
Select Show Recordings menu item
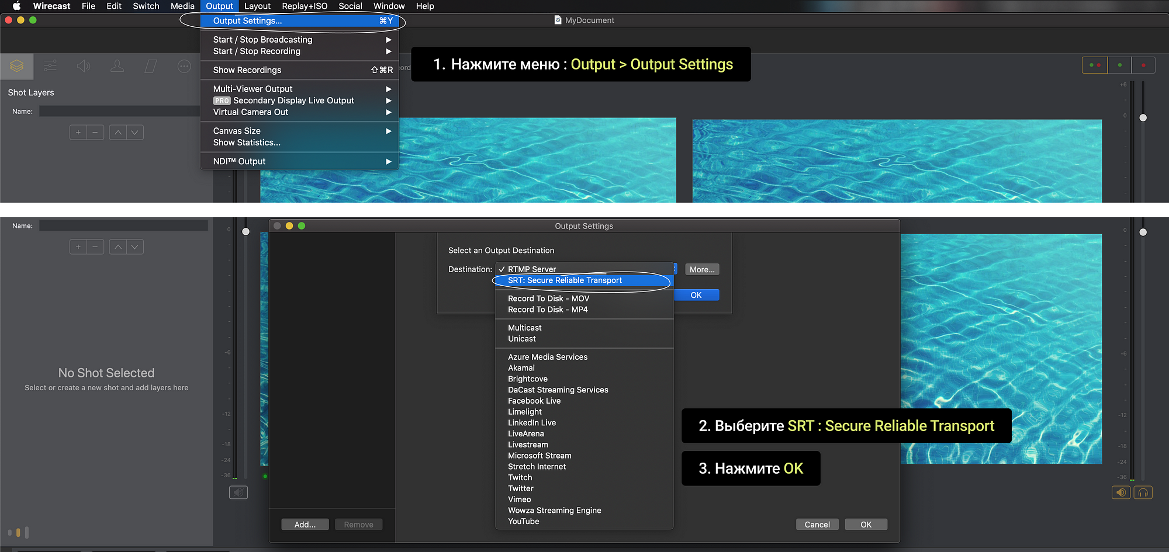click(x=299, y=70)
